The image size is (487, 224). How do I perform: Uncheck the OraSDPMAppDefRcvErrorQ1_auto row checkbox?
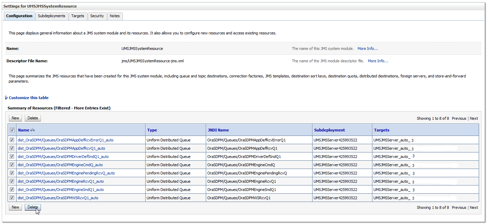[12, 140]
